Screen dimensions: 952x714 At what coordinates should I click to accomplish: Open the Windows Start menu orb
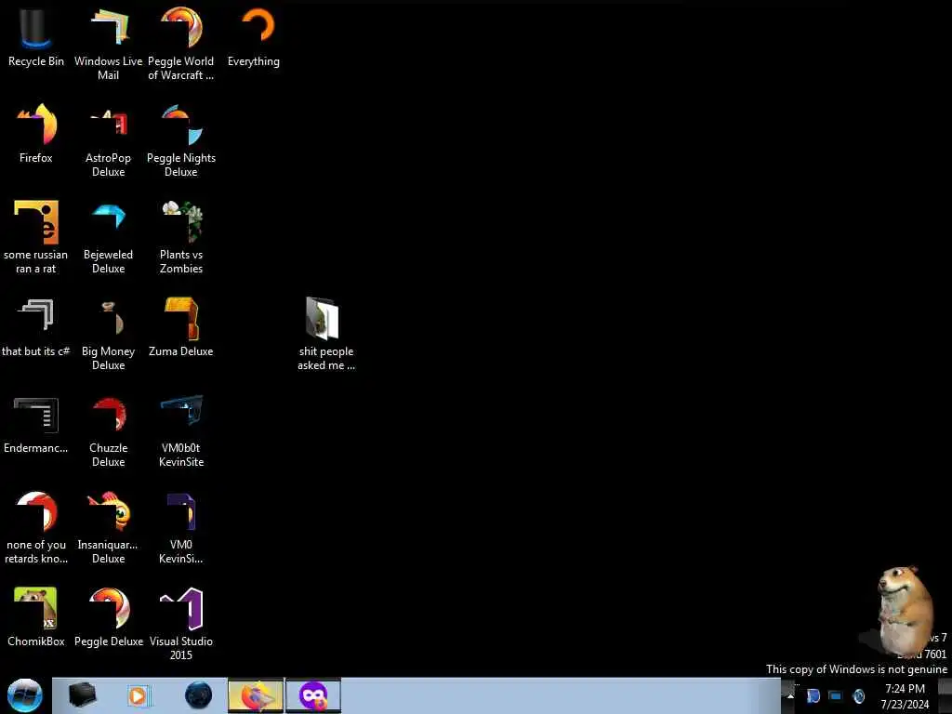24,695
